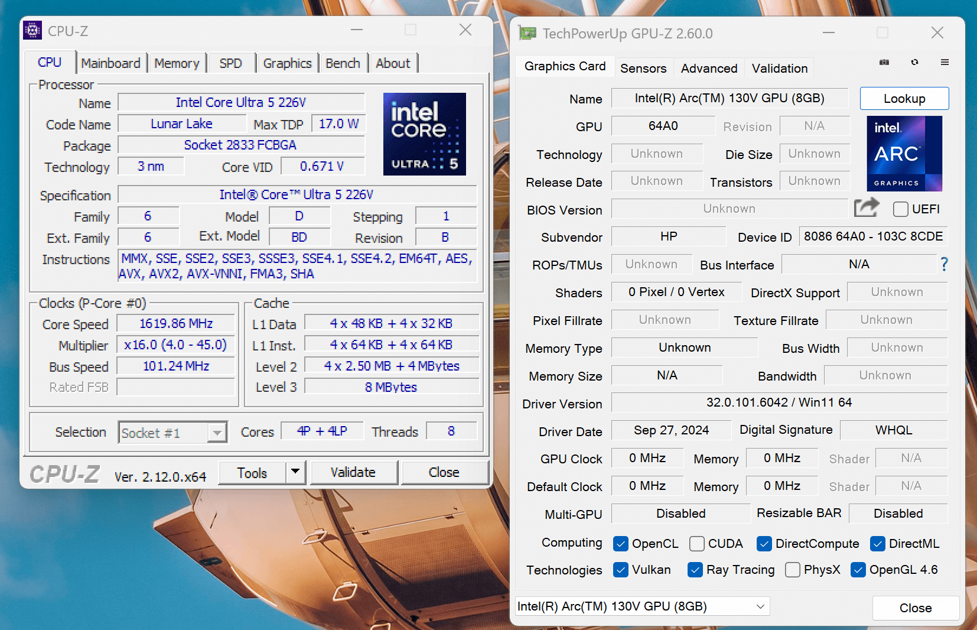Toggle the PhysX checkbox
The width and height of the screenshot is (977, 630).
792,570
